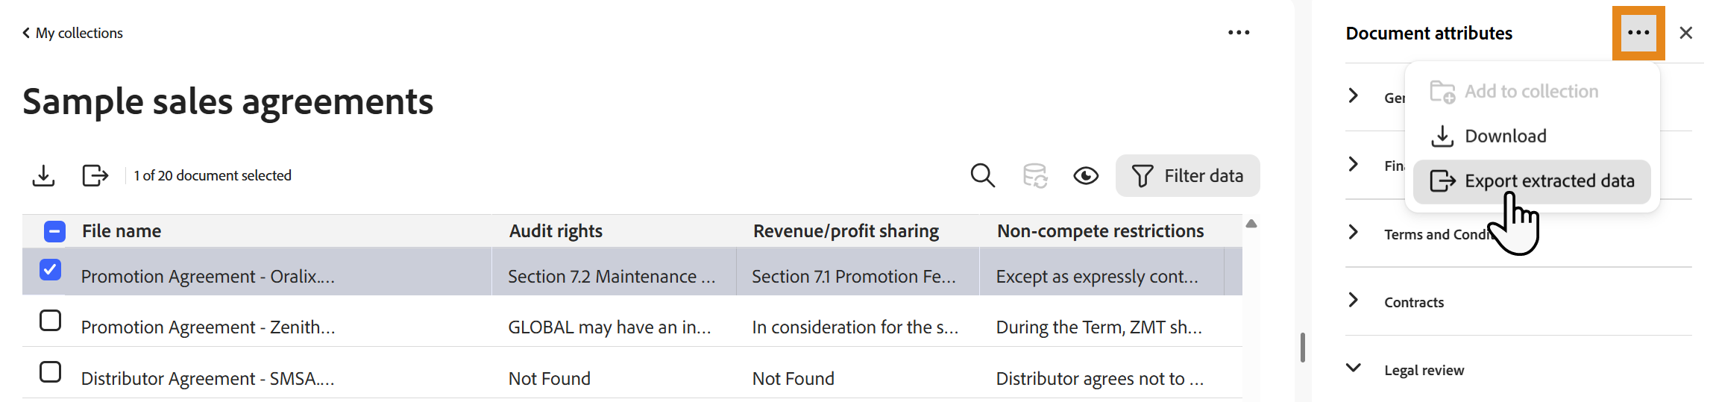Expand the Terms and Conditions section
Screen dimensions: 1716x402
click(x=1354, y=233)
